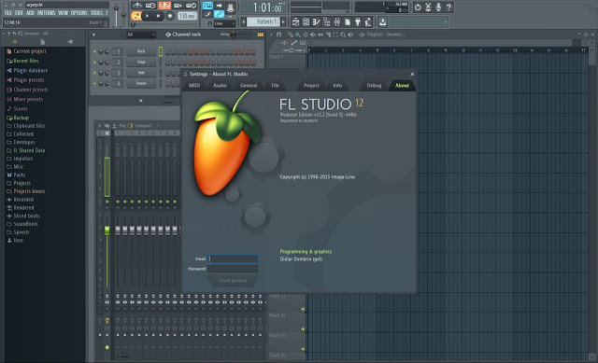Click the browser search magnifier icon
The image size is (598, 363).
point(21,34)
